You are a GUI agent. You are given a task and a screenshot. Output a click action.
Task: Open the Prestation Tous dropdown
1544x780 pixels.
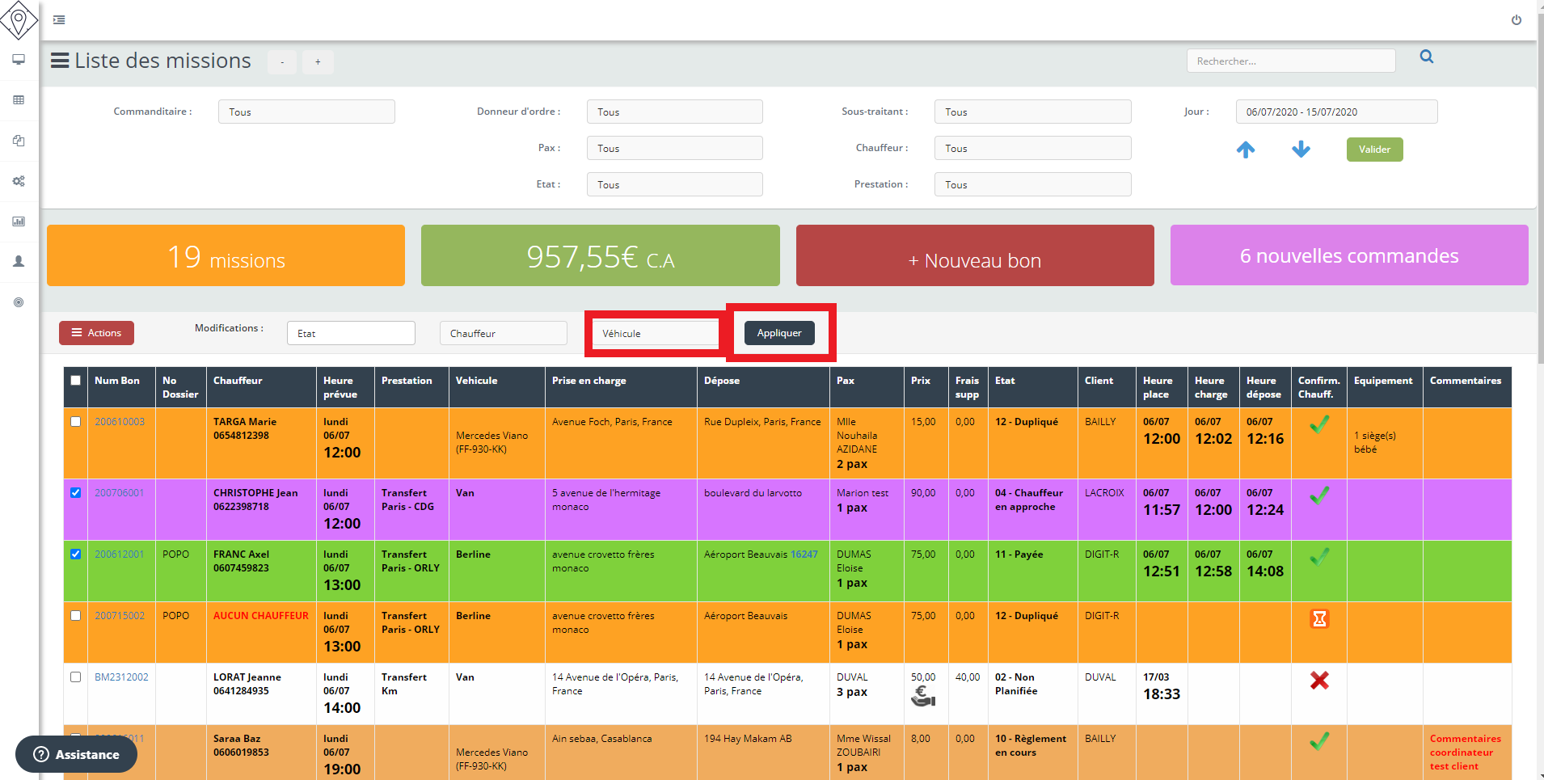point(1032,183)
